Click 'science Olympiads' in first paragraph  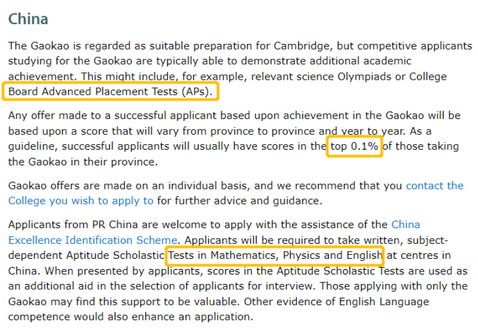pyautogui.click(x=344, y=77)
